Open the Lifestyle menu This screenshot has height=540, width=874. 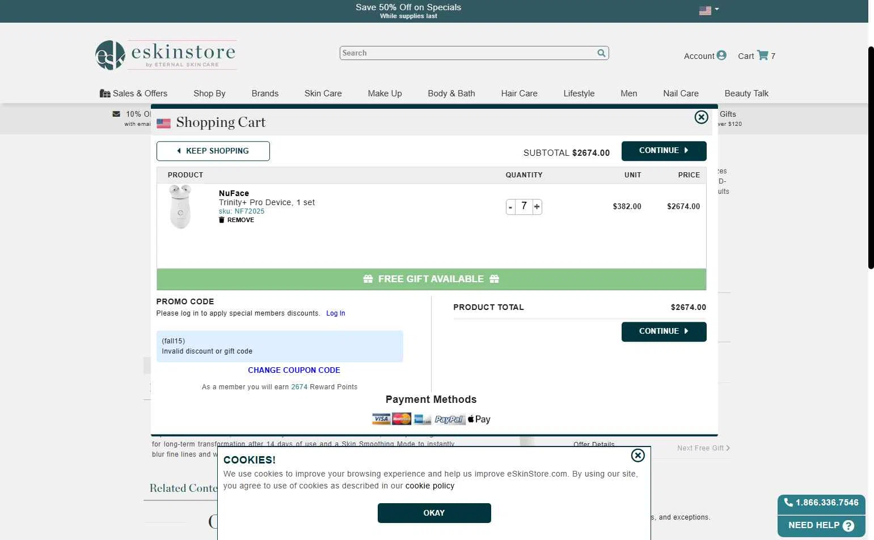click(x=579, y=93)
